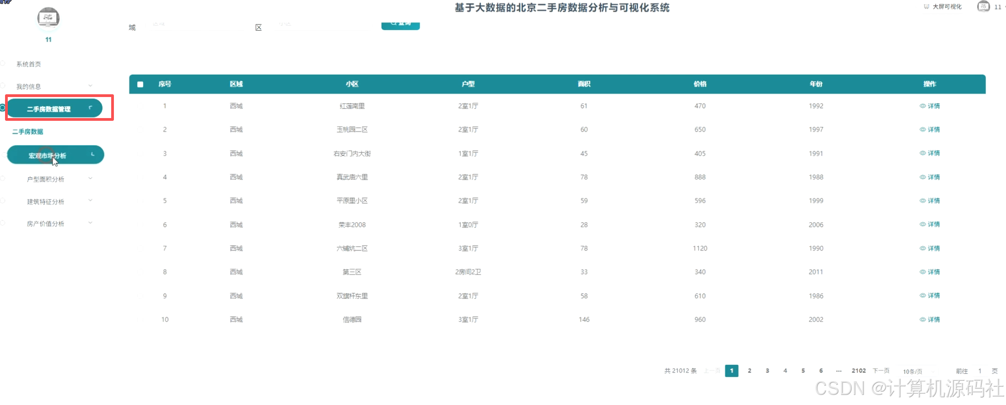This screenshot has width=1006, height=405.
Task: Open details via eye icon for 平原里小区
Action: [922, 201]
